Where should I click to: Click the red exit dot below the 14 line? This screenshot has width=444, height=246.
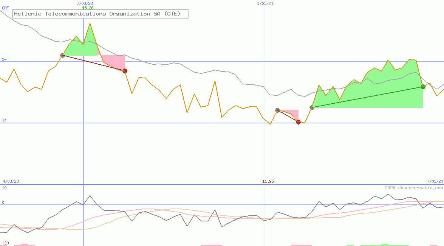[125, 71]
